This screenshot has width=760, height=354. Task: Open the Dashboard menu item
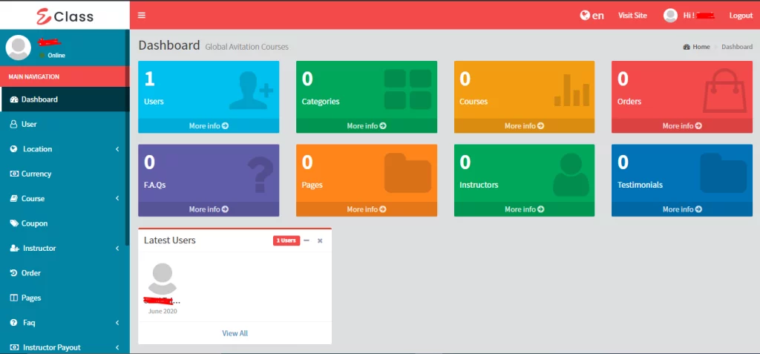(65, 99)
